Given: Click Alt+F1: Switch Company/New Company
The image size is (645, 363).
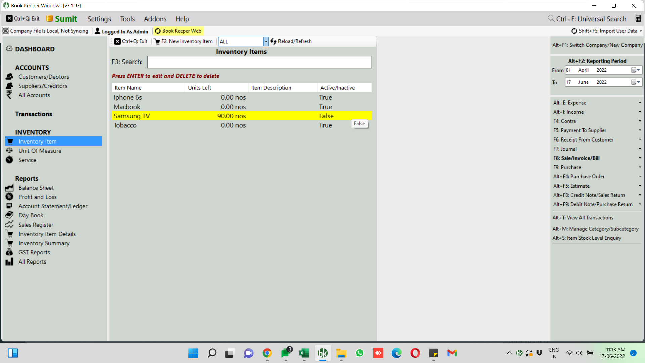Looking at the screenshot, I should (597, 45).
